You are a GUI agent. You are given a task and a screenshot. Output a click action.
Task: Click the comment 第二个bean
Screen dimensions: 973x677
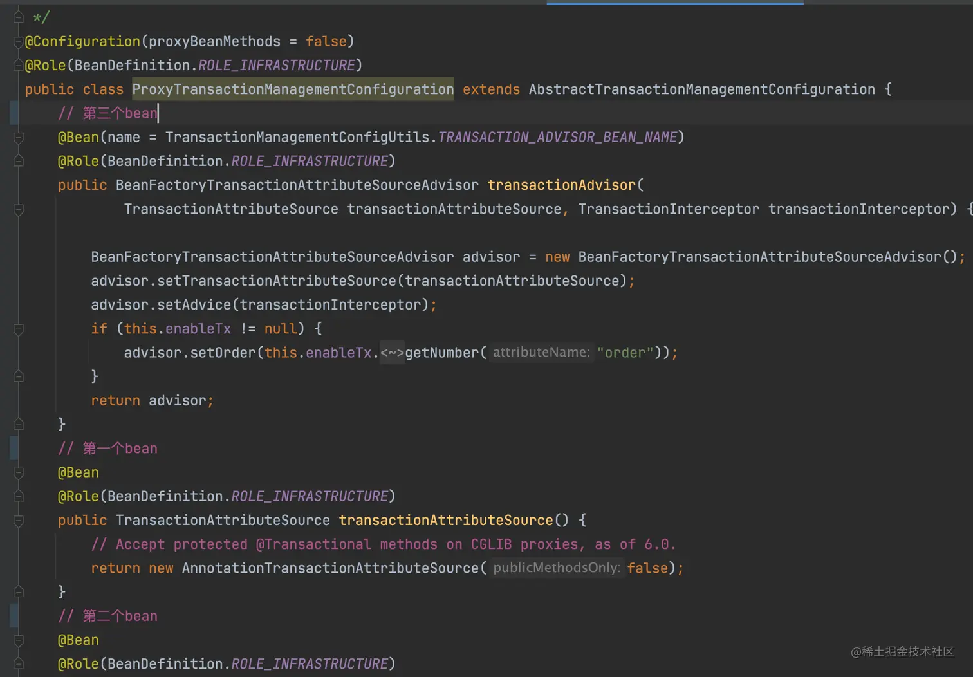pyautogui.click(x=107, y=617)
